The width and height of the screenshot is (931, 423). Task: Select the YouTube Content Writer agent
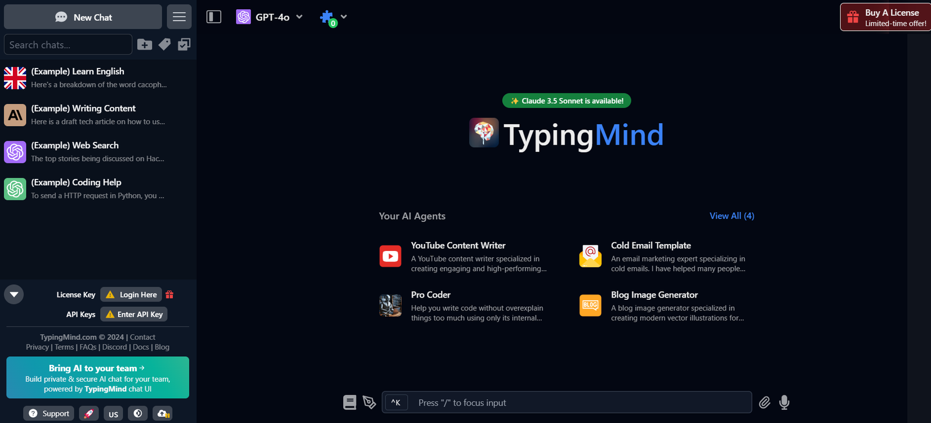(463, 256)
